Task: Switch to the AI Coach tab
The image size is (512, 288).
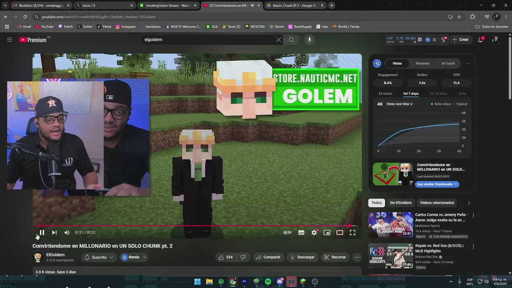Action: (x=448, y=63)
